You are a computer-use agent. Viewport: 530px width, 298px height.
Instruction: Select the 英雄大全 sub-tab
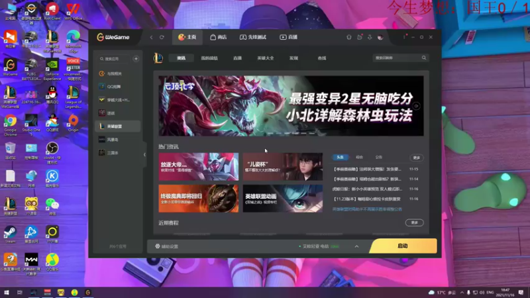pos(266,58)
